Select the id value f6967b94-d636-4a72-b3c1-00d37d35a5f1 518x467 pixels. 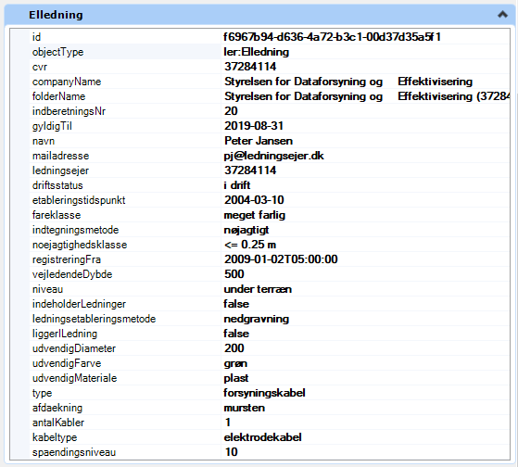[332, 37]
